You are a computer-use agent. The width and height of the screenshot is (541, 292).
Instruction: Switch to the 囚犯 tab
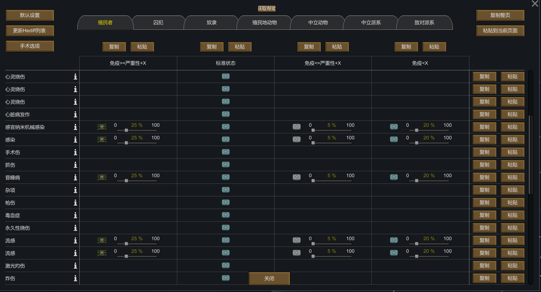coord(158,23)
